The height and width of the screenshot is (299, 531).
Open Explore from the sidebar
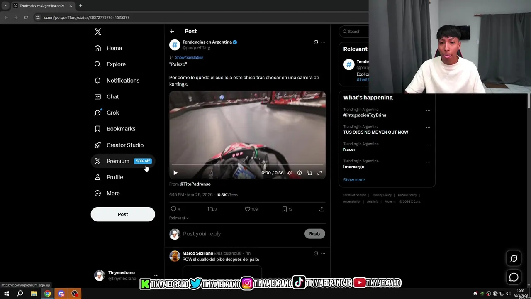[x=110, y=64]
